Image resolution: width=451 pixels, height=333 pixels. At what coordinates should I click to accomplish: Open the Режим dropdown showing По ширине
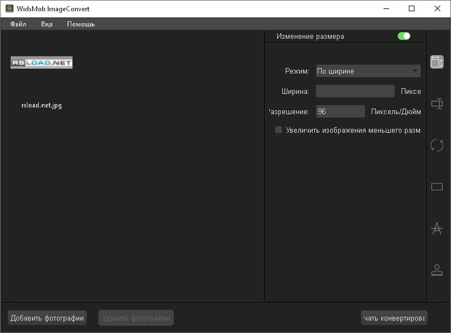pyautogui.click(x=368, y=71)
